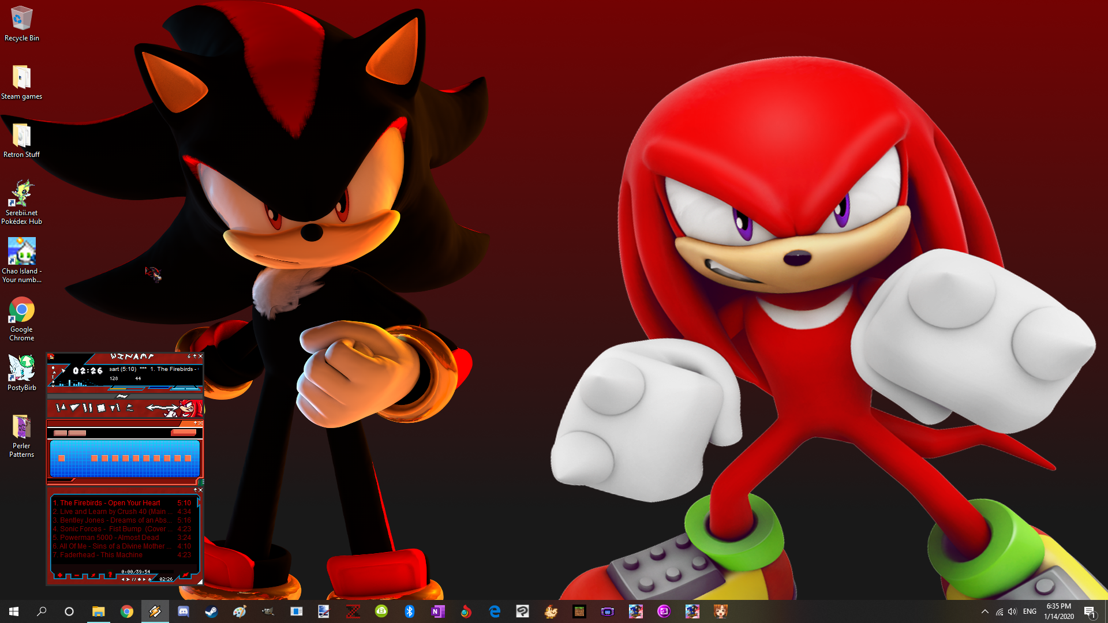
Task: Click the Winamp eject button
Action: click(130, 408)
